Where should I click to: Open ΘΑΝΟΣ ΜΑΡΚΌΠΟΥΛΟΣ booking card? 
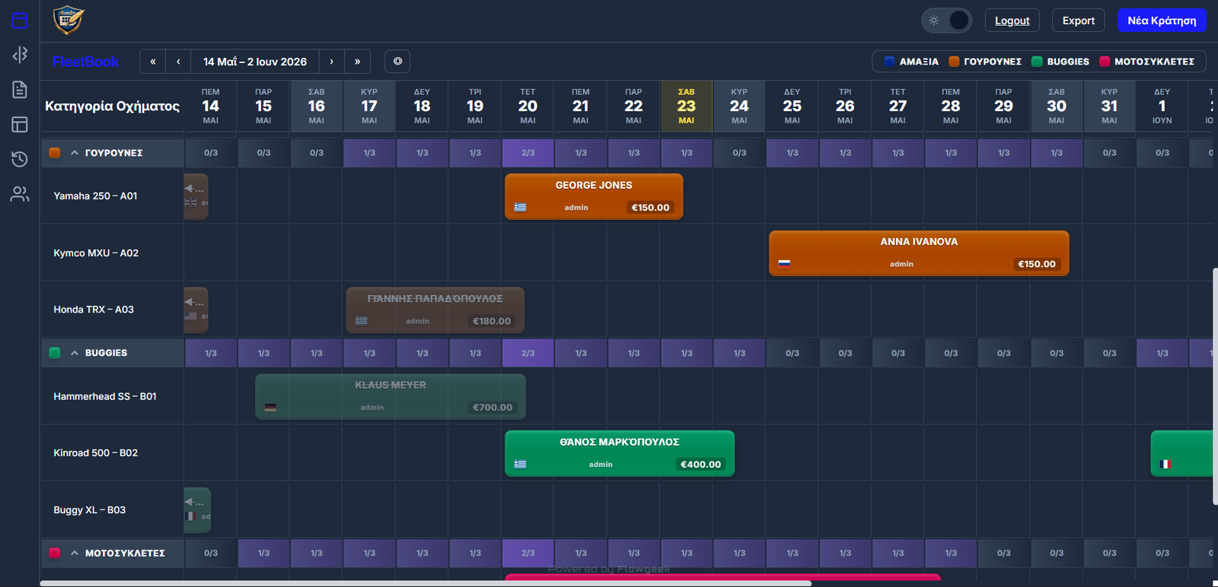620,453
